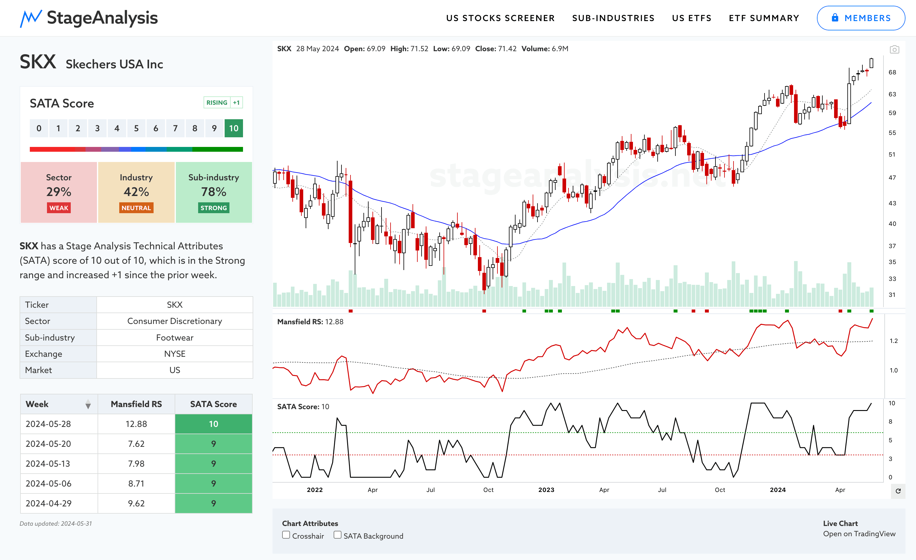Click 2024 label on chart axis

[x=778, y=490]
